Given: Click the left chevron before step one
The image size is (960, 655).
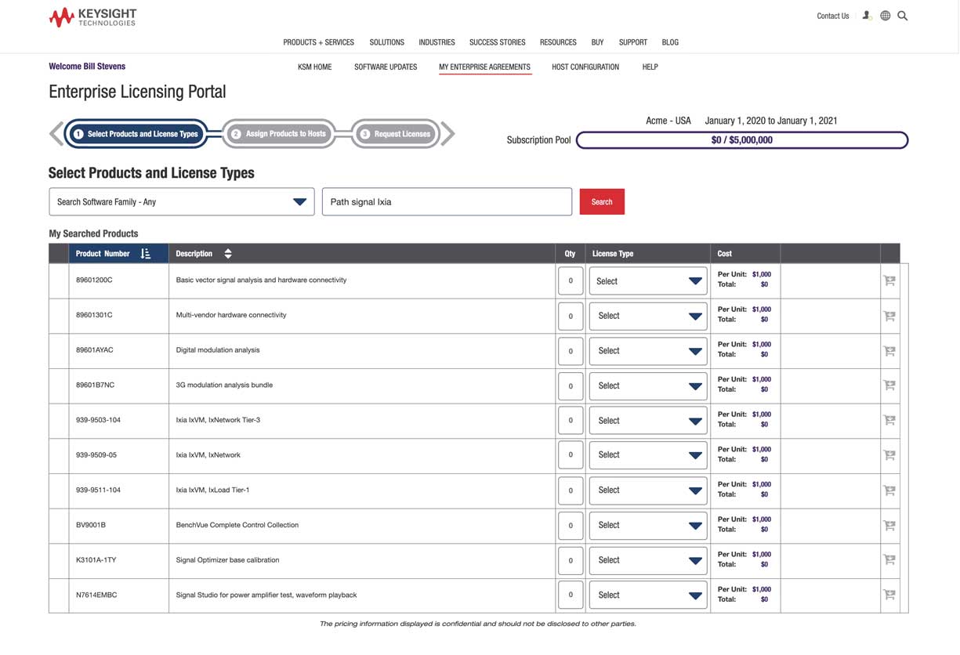Looking at the screenshot, I should click(x=56, y=133).
